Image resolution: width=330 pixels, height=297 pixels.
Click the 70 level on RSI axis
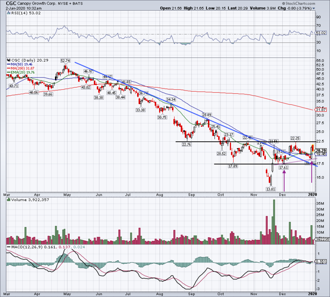(x=318, y=26)
